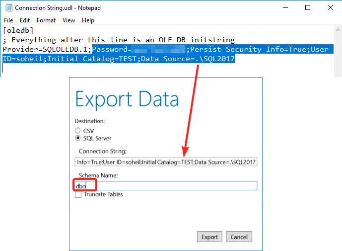
Task: Minimize the Notepad window
Action: (285, 7)
